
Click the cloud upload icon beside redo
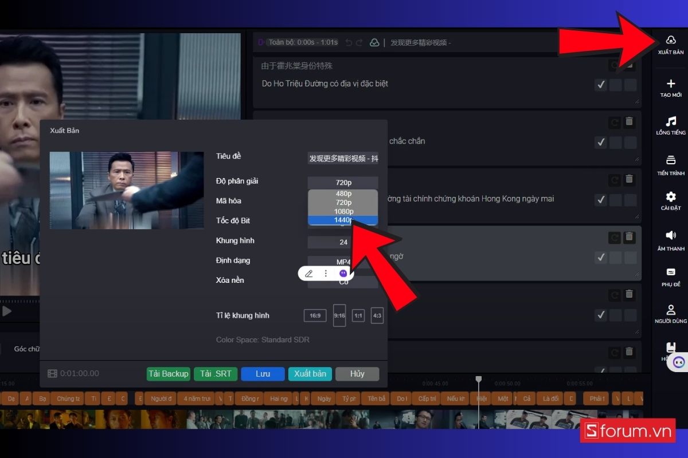click(374, 42)
